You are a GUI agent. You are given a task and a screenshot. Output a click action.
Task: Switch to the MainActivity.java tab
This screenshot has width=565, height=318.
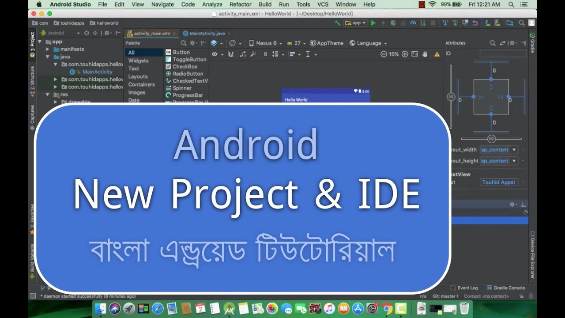207,34
